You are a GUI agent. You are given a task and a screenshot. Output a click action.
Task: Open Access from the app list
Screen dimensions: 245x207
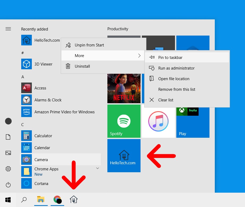34,88
